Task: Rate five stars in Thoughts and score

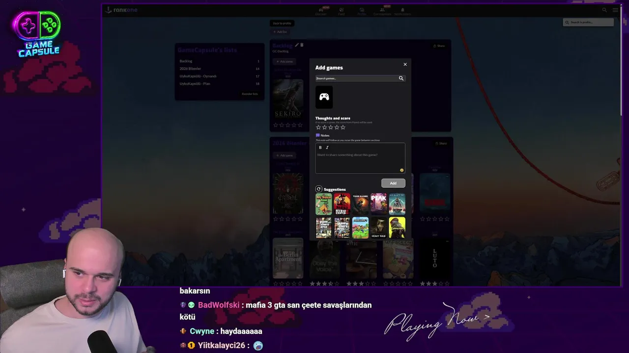Action: click(x=343, y=127)
